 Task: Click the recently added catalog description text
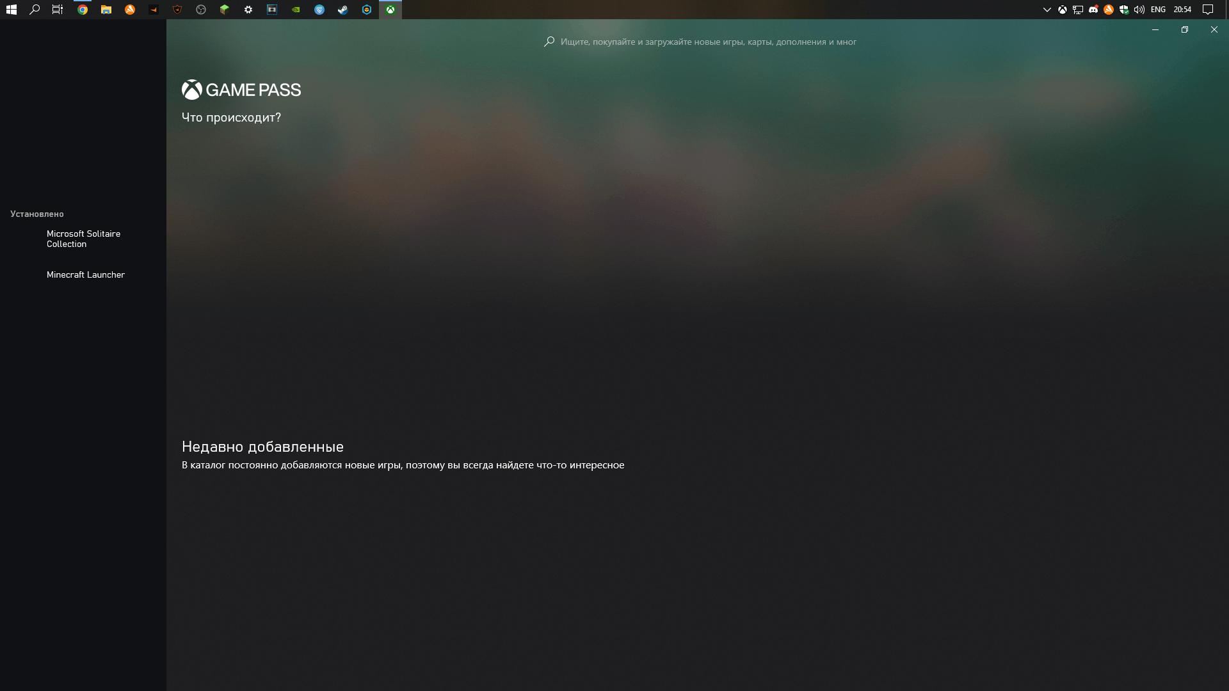(x=403, y=465)
